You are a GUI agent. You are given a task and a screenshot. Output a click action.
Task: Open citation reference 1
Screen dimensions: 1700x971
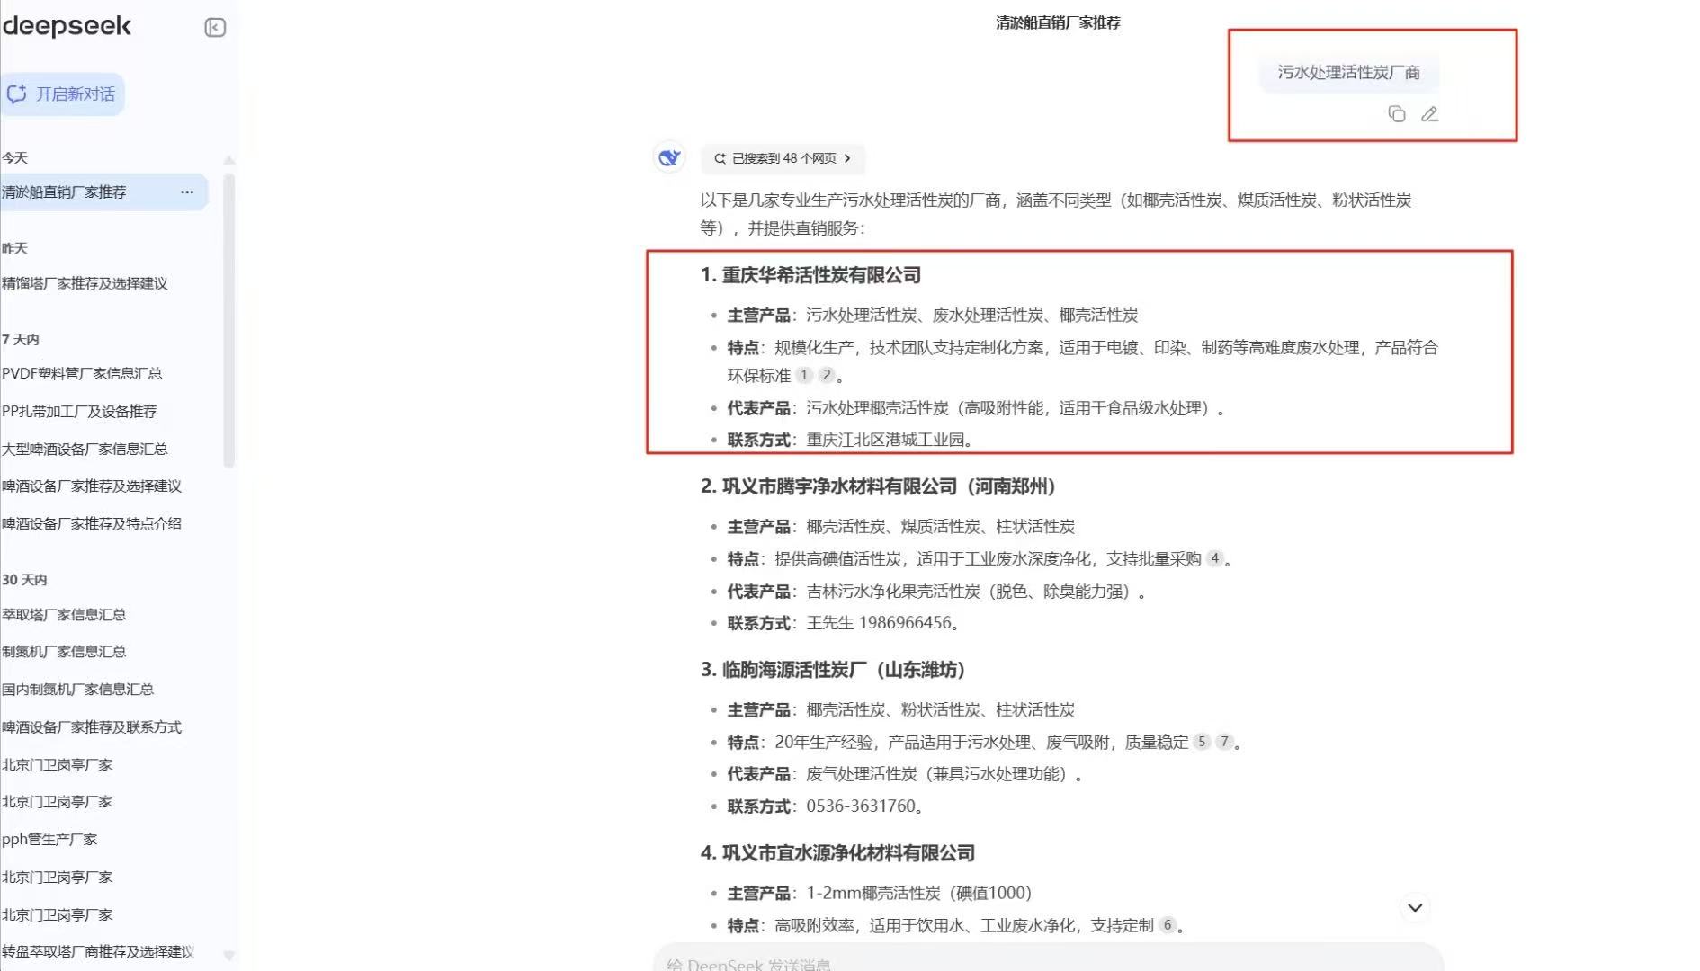[x=804, y=375]
